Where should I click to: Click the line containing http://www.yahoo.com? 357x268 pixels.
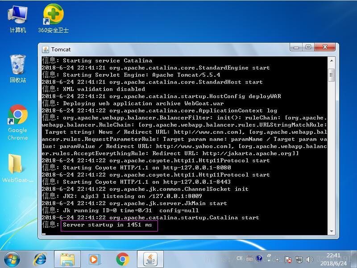(184, 146)
